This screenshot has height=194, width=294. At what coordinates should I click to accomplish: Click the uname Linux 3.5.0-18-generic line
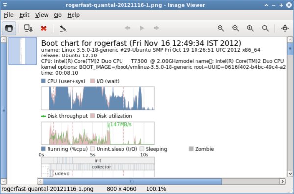(x=150, y=50)
